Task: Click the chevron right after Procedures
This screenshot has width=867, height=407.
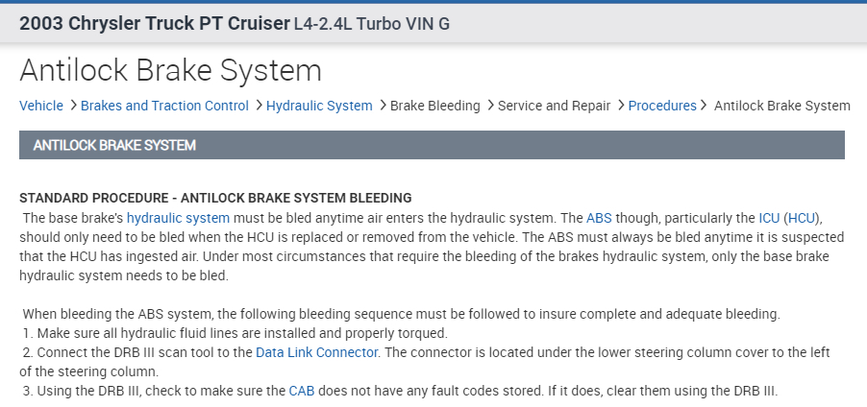Action: click(705, 106)
